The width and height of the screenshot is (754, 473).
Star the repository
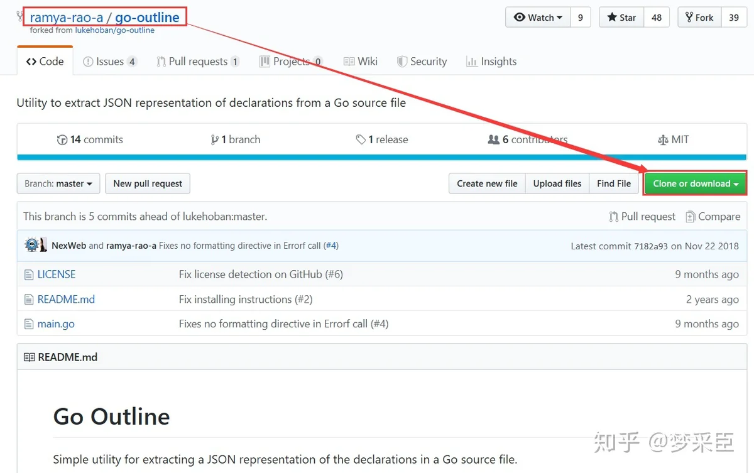(x=621, y=18)
